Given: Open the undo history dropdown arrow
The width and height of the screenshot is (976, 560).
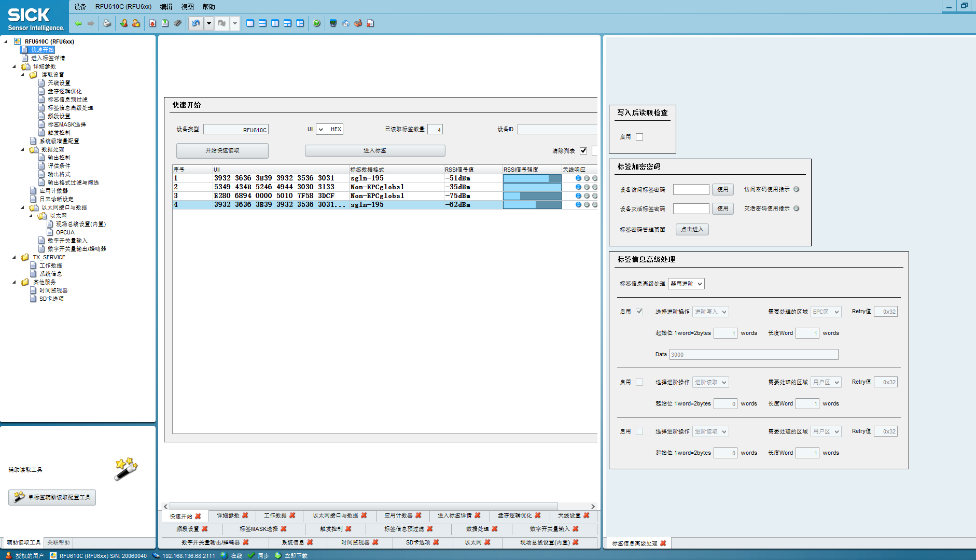Looking at the screenshot, I should [208, 23].
